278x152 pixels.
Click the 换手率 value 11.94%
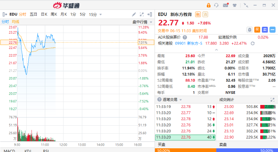point(188,68)
